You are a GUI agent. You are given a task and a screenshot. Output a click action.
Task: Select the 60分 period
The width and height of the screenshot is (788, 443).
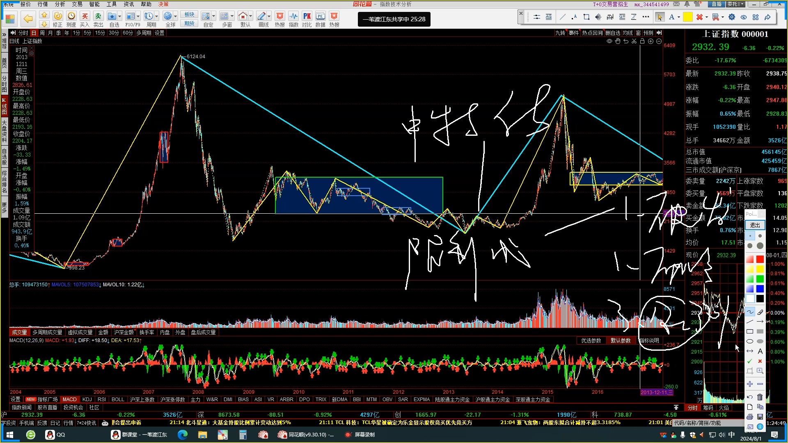[128, 33]
